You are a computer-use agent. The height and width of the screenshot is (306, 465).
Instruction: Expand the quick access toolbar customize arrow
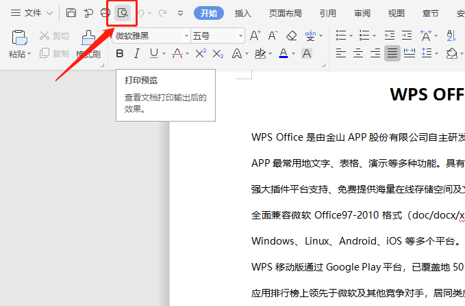point(180,13)
